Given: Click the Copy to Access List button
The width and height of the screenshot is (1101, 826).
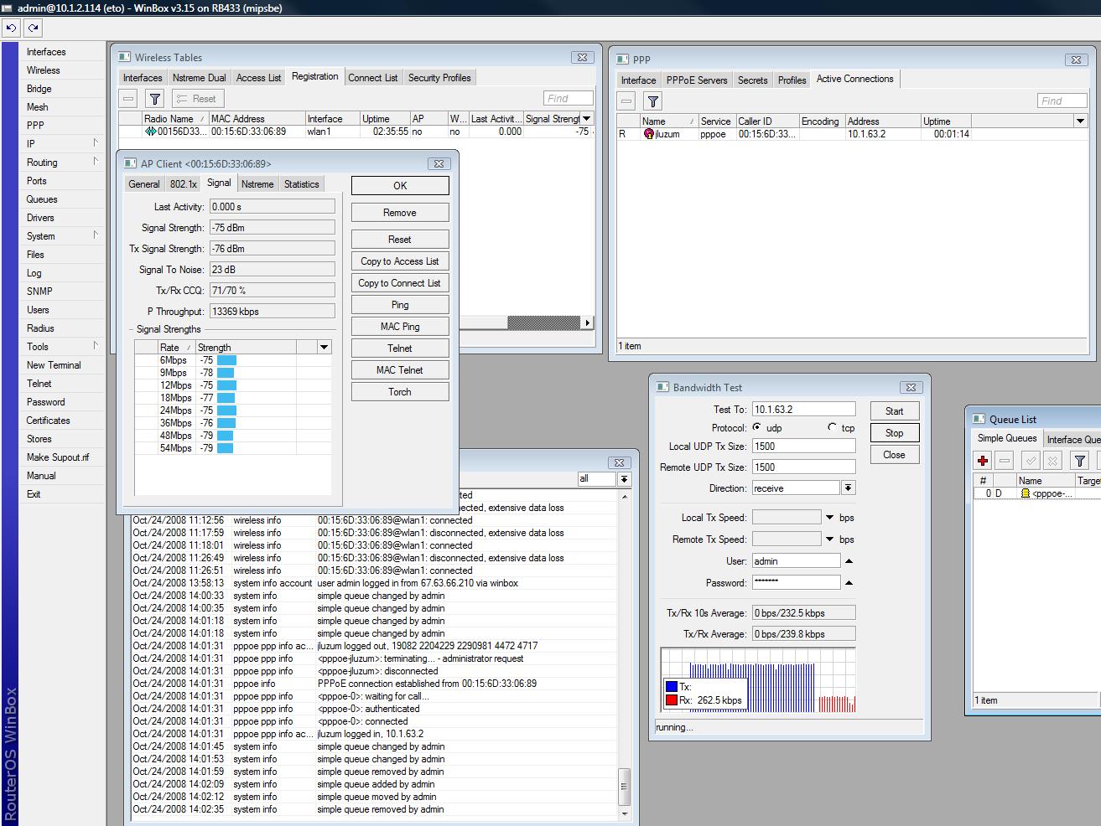Looking at the screenshot, I should (x=399, y=261).
